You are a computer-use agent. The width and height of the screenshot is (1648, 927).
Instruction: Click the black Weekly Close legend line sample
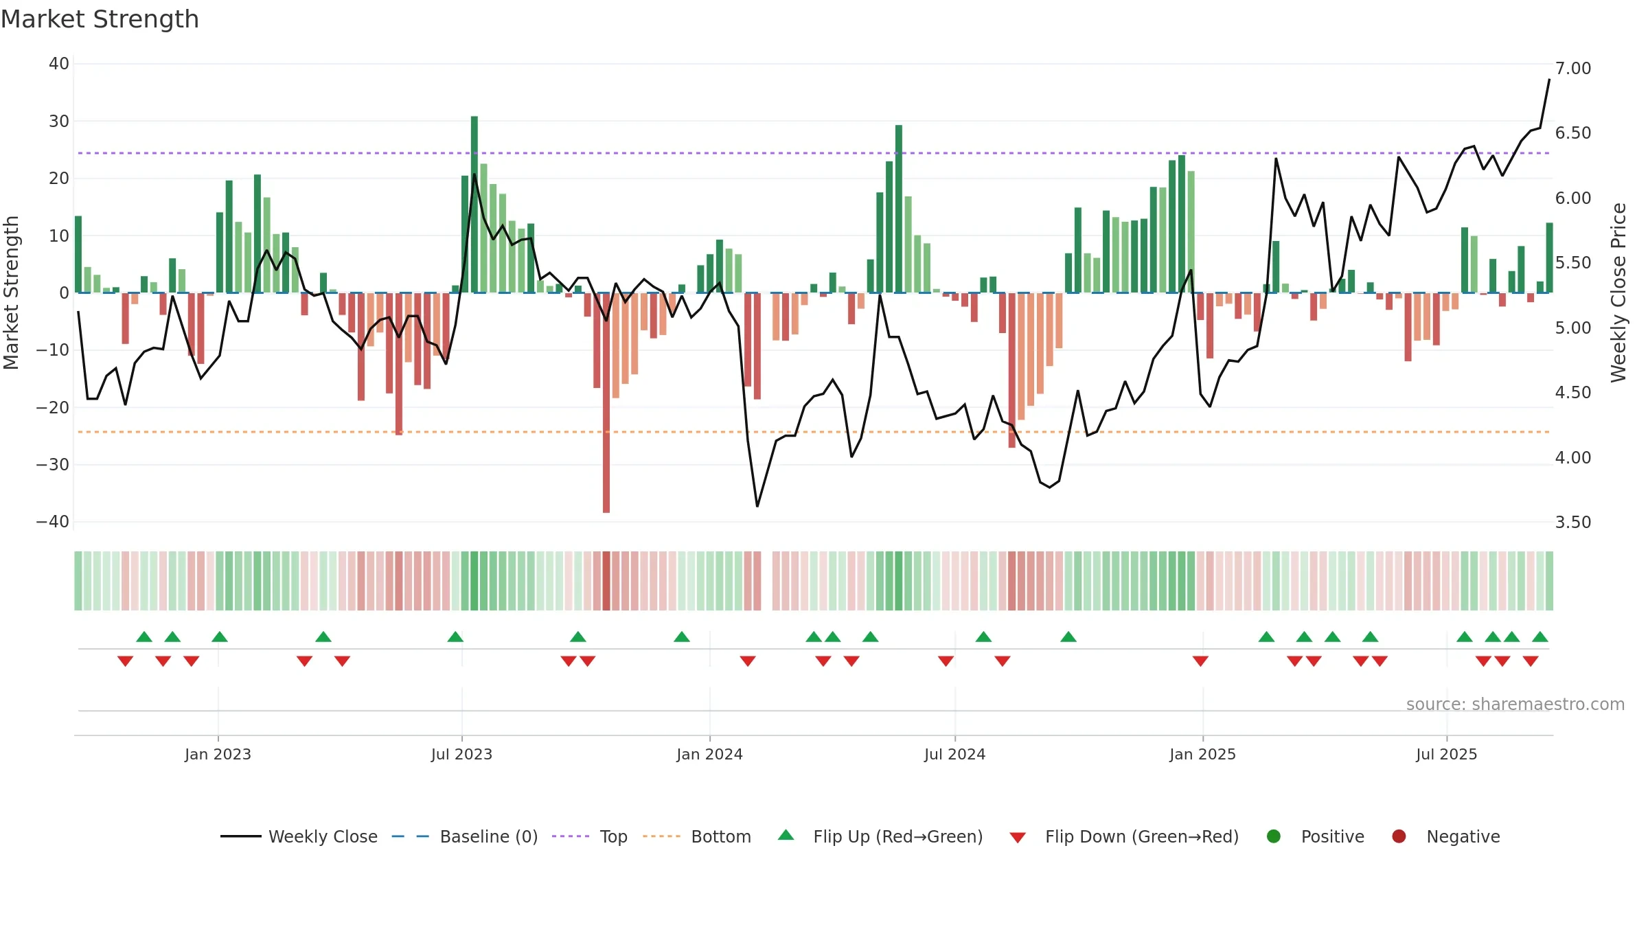click(x=241, y=836)
